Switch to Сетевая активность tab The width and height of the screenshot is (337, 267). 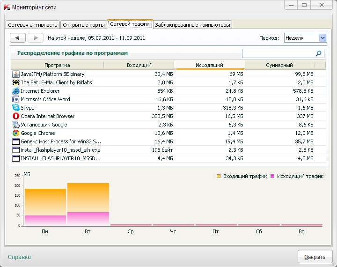click(32, 25)
